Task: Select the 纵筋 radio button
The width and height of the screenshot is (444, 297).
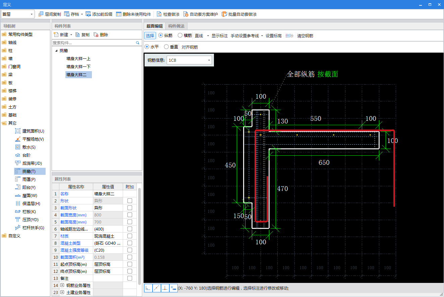Action: tap(161, 35)
